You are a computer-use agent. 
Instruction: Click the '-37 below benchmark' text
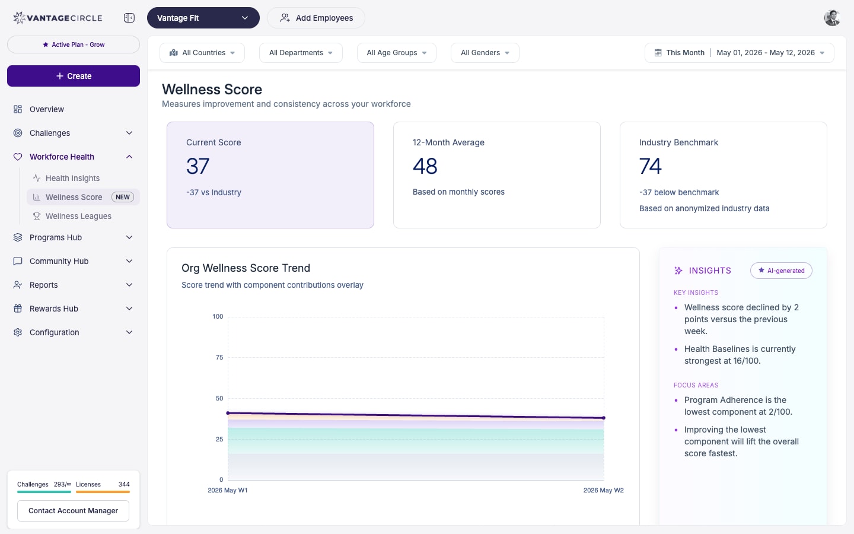click(x=679, y=192)
